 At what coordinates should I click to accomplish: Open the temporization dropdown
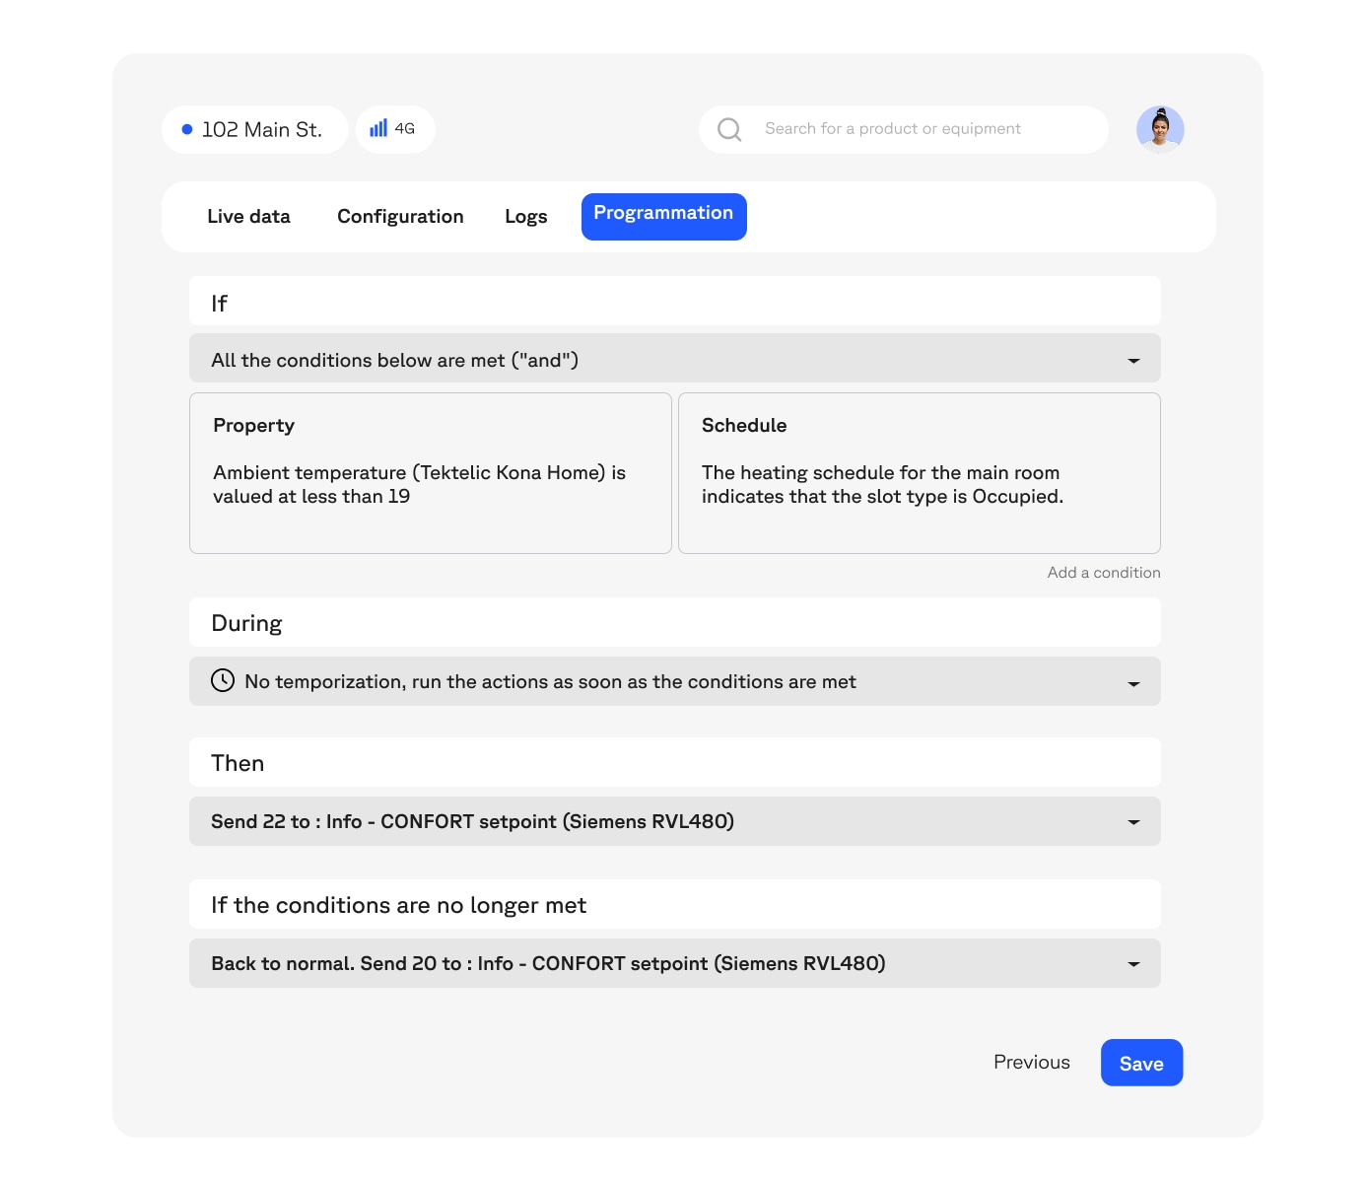coord(1133,682)
